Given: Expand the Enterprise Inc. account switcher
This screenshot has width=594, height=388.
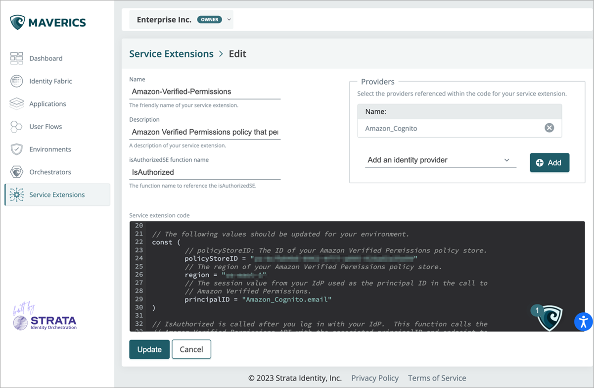Looking at the screenshot, I should pos(181,20).
